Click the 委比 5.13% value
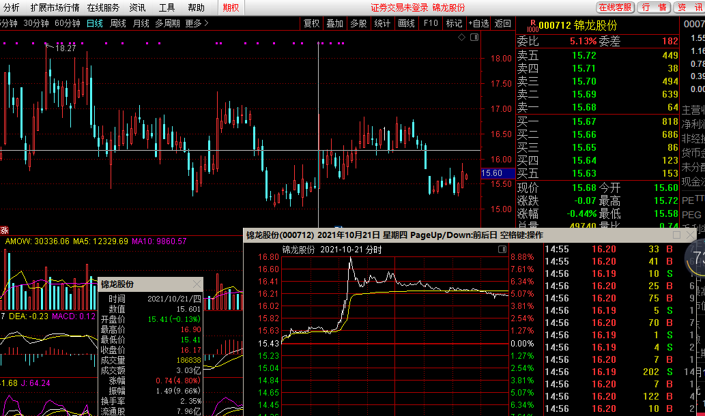Image resolution: width=705 pixels, height=416 pixels. (x=583, y=42)
